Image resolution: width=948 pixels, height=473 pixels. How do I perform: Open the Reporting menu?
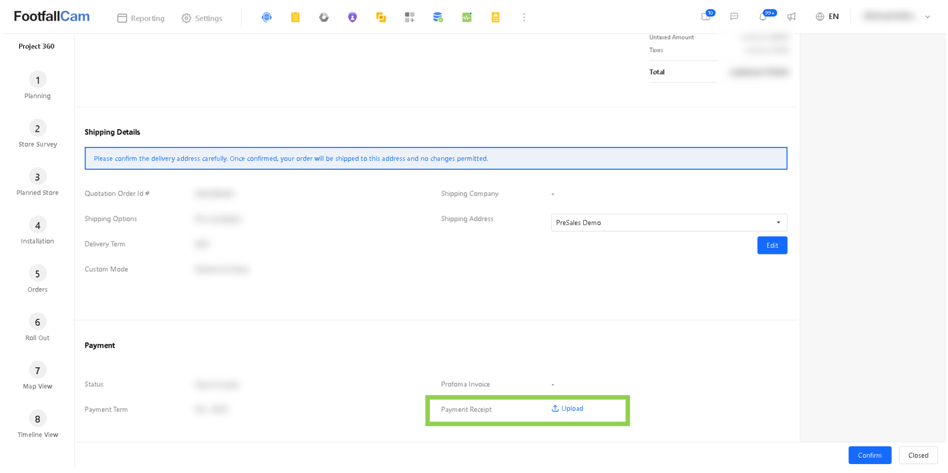pos(141,18)
